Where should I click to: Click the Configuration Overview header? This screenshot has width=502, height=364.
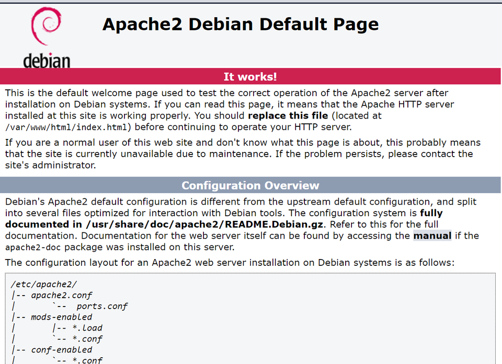tap(250, 185)
